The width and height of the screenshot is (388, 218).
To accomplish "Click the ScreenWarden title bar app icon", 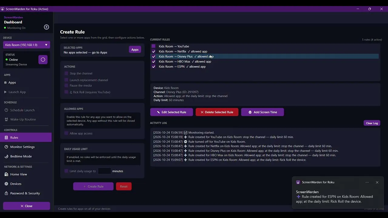I will coord(2,9).
